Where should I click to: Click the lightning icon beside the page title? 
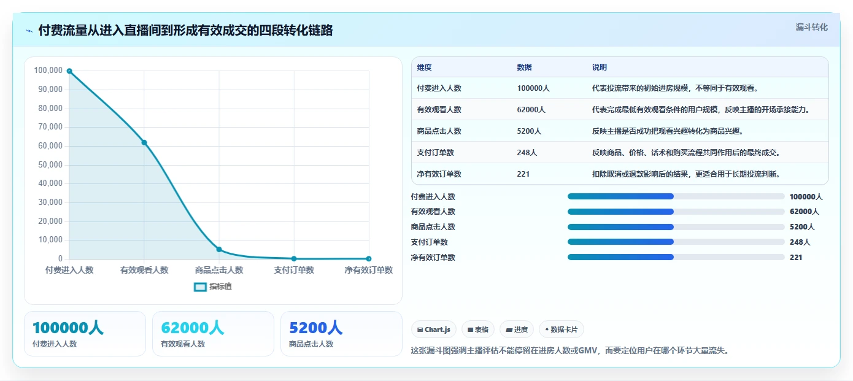[29, 31]
